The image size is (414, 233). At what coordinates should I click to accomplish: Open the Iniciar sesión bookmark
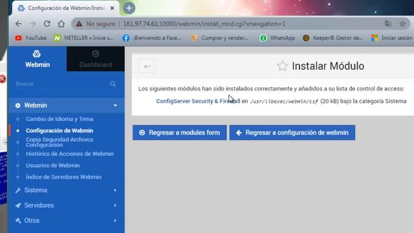click(392, 38)
